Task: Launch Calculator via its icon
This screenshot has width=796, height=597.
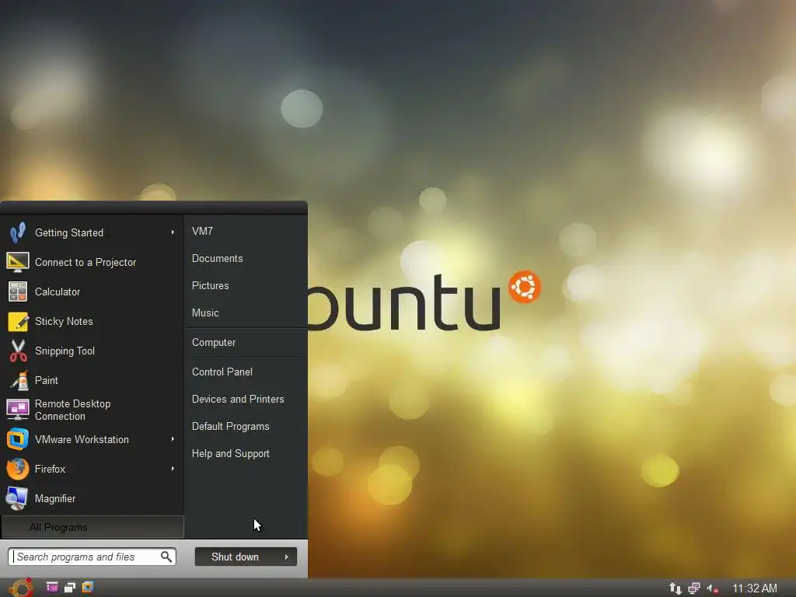Action: [18, 292]
